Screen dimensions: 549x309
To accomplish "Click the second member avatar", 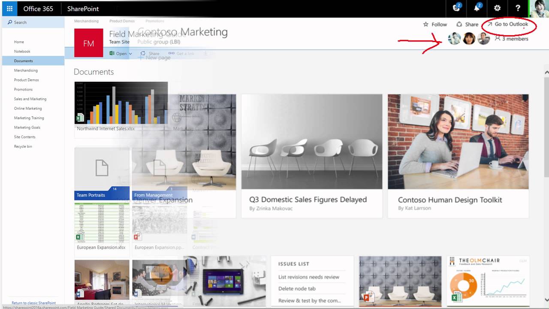I will click(469, 39).
